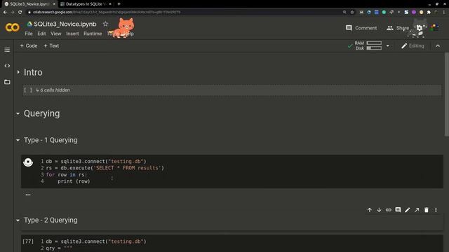Add a new Text cell
449x252 pixels.
click(51, 45)
